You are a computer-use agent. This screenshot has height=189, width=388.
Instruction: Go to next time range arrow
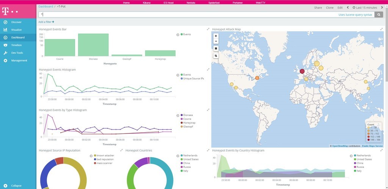point(382,8)
